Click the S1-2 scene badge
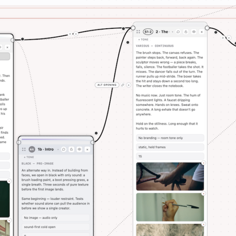Image resolution: width=236 pixels, height=236 pixels. pyautogui.click(x=148, y=32)
